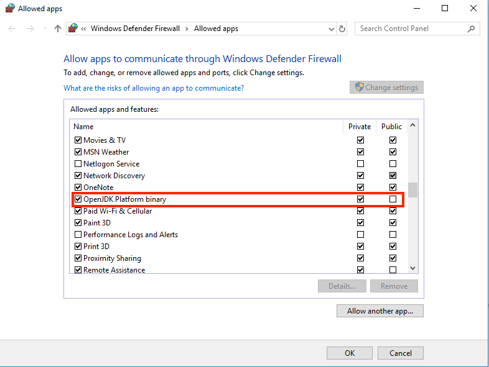The width and height of the screenshot is (489, 367).
Task: Click the Public column header
Action: click(x=391, y=127)
